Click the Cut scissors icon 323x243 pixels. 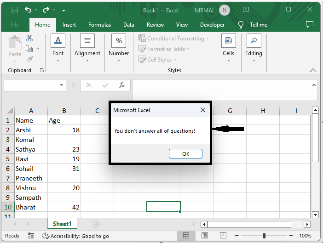click(x=29, y=38)
